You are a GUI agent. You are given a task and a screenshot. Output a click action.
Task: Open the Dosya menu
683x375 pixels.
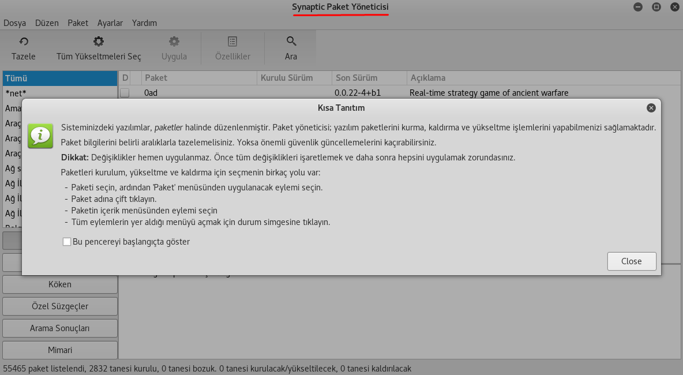[15, 23]
